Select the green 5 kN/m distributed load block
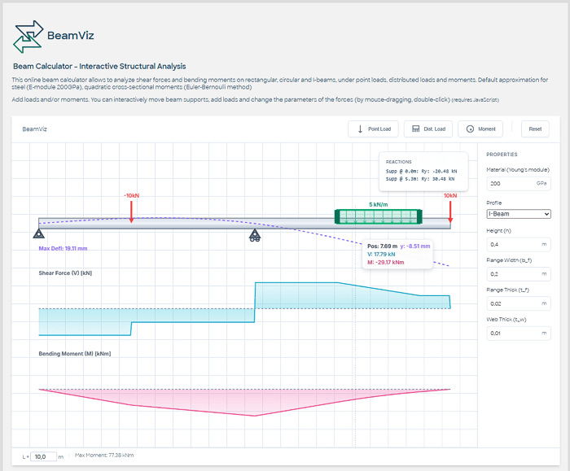This screenshot has width=570, height=471. 379,216
